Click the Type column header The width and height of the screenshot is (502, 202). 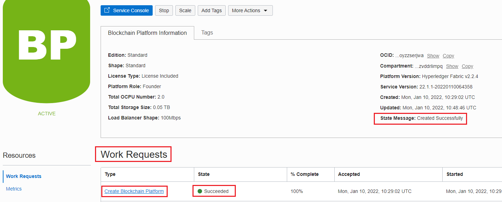[110, 174]
